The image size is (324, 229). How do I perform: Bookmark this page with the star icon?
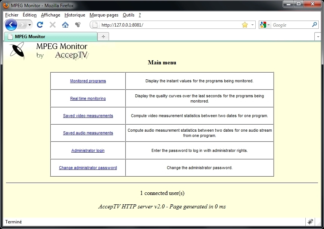[245, 25]
